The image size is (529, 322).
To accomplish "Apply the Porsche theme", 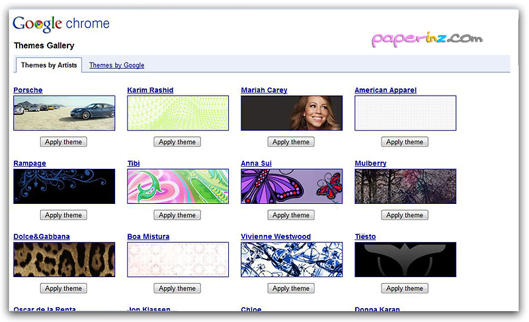I will pyautogui.click(x=63, y=142).
